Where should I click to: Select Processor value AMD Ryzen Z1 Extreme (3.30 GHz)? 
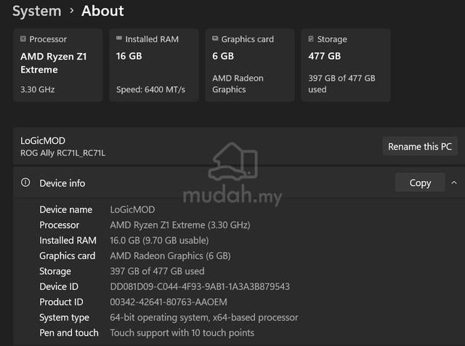pyautogui.click(x=180, y=225)
